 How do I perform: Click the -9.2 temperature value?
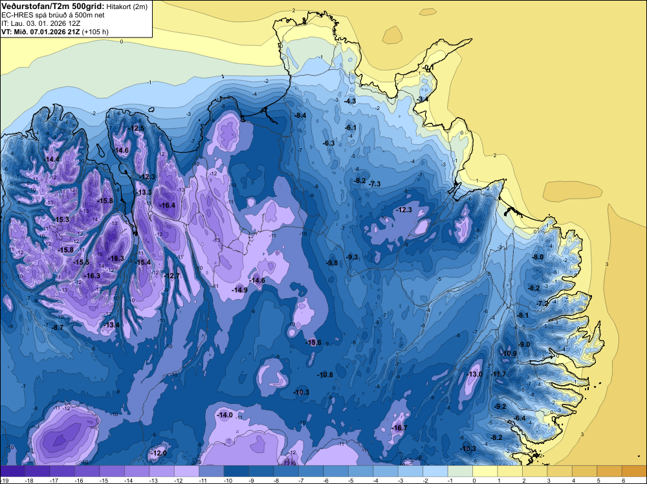click(x=499, y=406)
